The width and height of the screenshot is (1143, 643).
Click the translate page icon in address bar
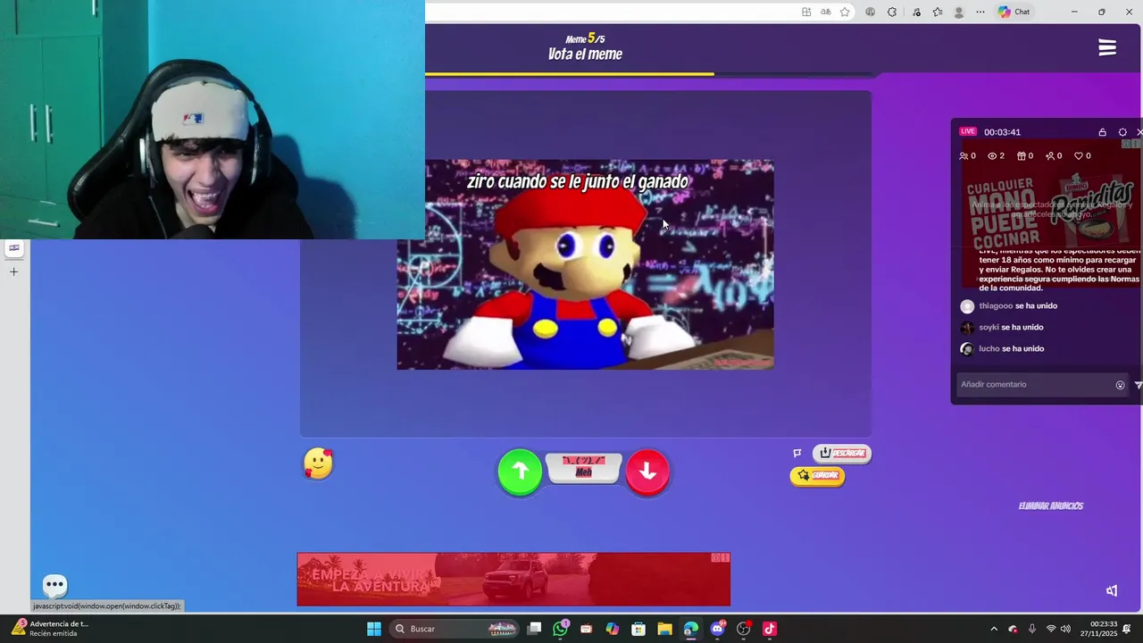[826, 13]
